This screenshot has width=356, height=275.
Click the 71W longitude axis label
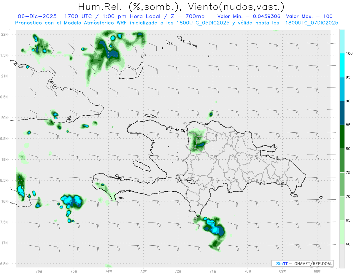tap(213, 271)
